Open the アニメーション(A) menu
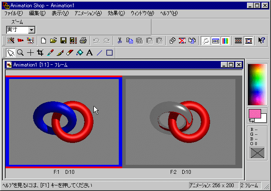271x191 pixels. 88,13
